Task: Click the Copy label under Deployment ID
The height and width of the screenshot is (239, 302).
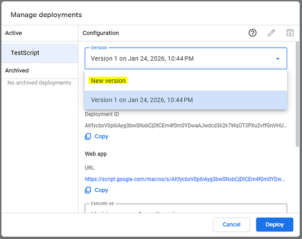Action: pos(101,136)
